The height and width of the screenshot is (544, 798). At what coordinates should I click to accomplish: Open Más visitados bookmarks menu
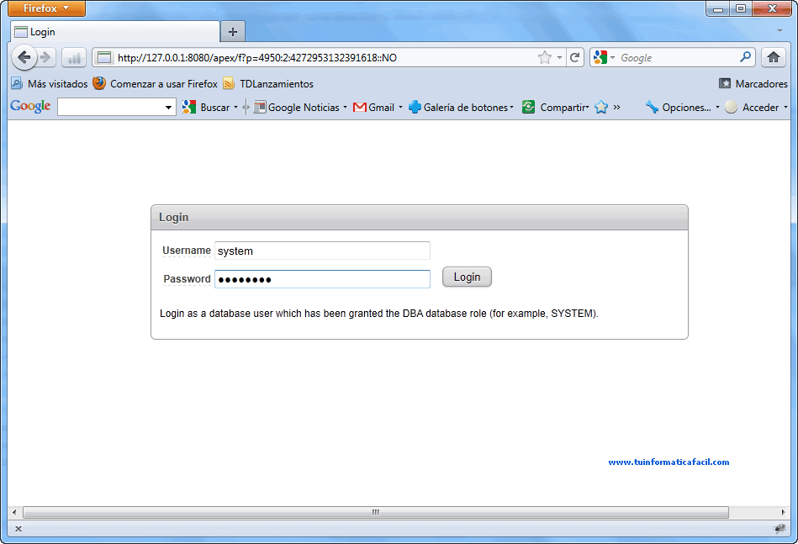click(x=50, y=84)
